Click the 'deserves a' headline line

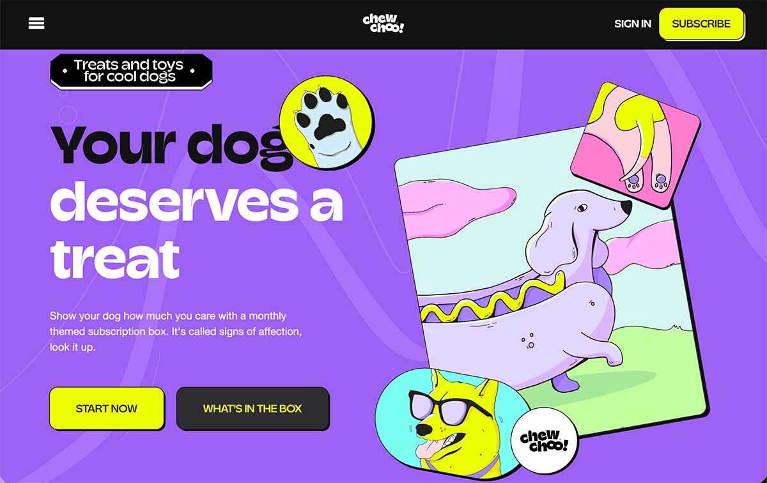tap(197, 201)
